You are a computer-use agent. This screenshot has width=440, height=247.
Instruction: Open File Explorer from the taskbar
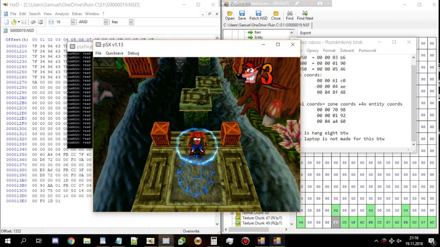click(x=87, y=241)
